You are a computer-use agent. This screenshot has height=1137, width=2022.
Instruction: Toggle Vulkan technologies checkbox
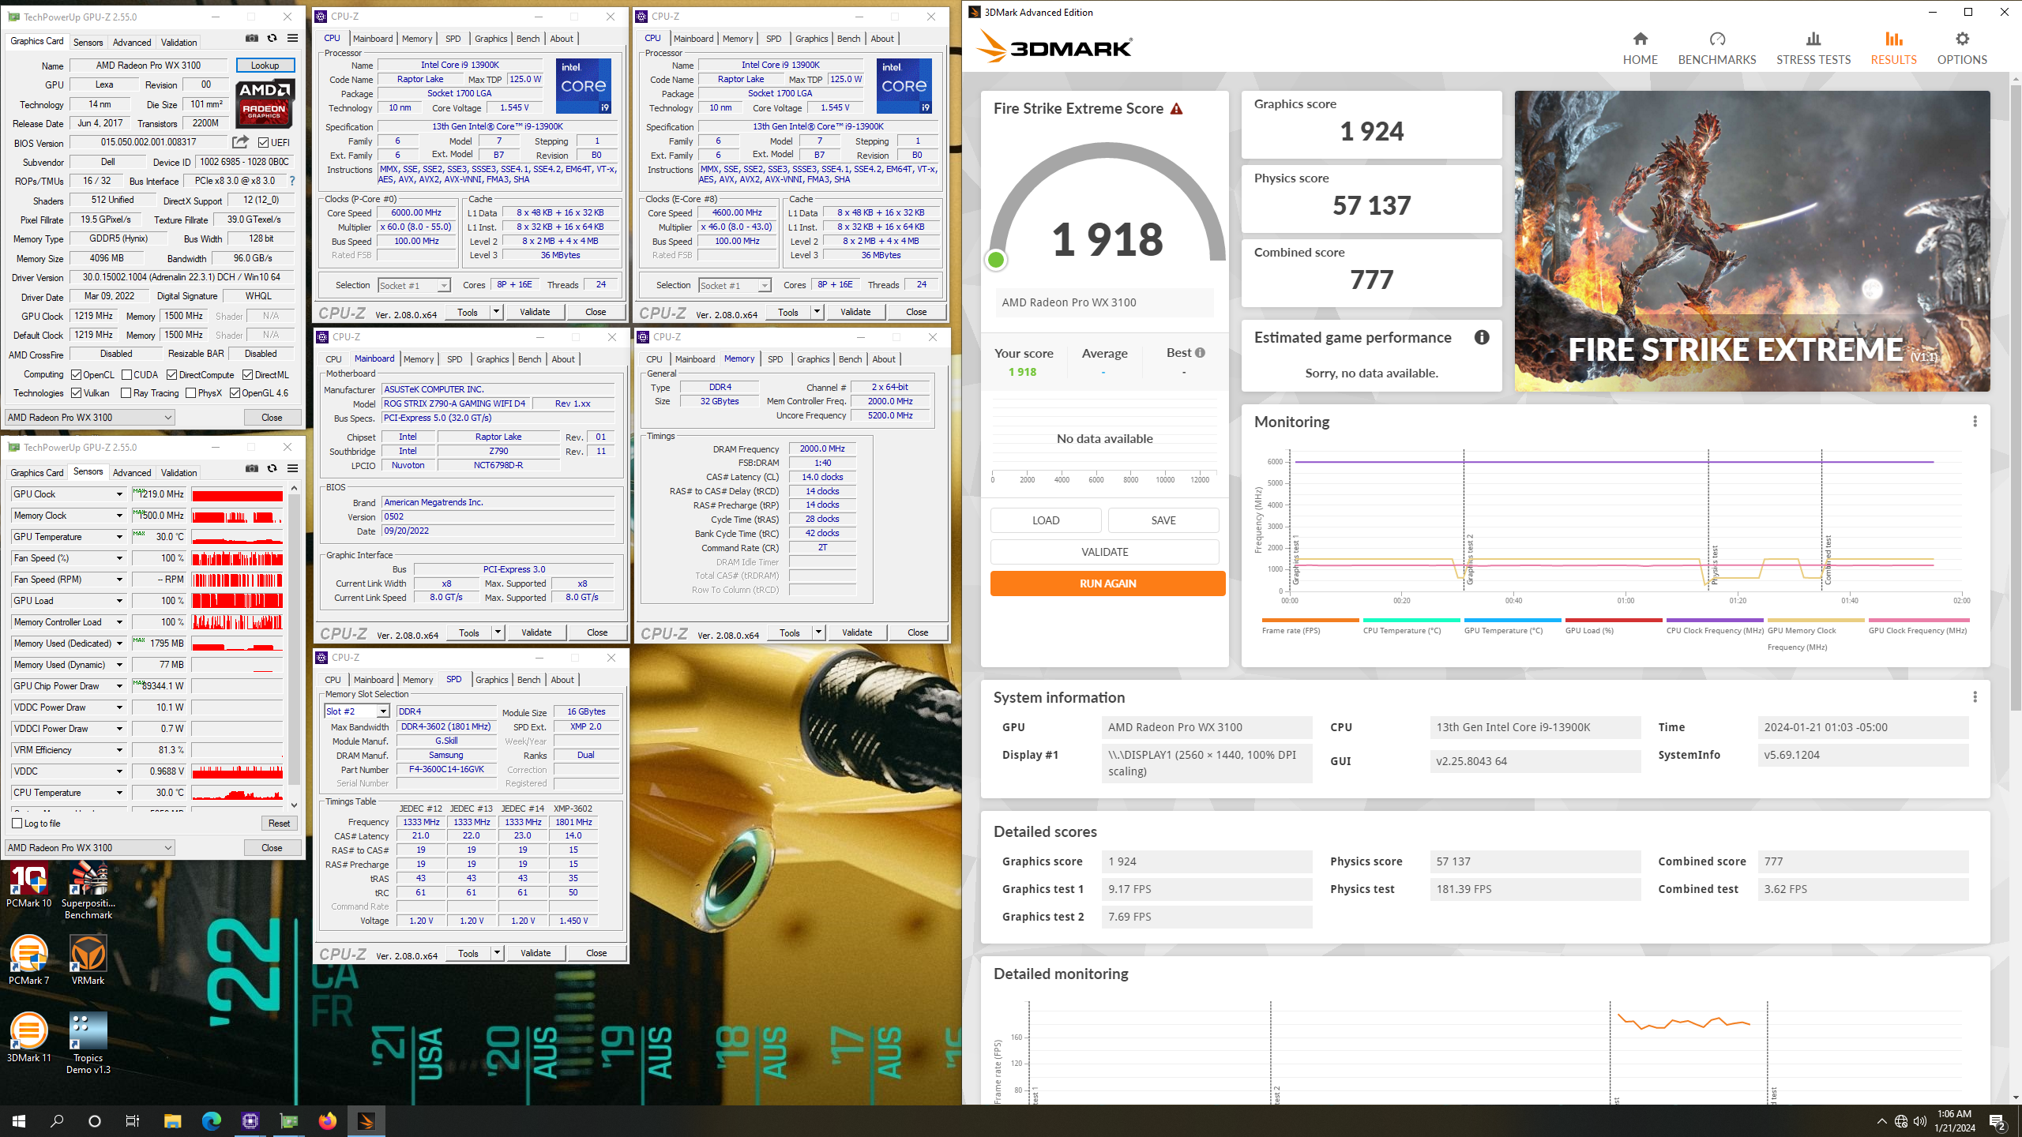coord(76,393)
